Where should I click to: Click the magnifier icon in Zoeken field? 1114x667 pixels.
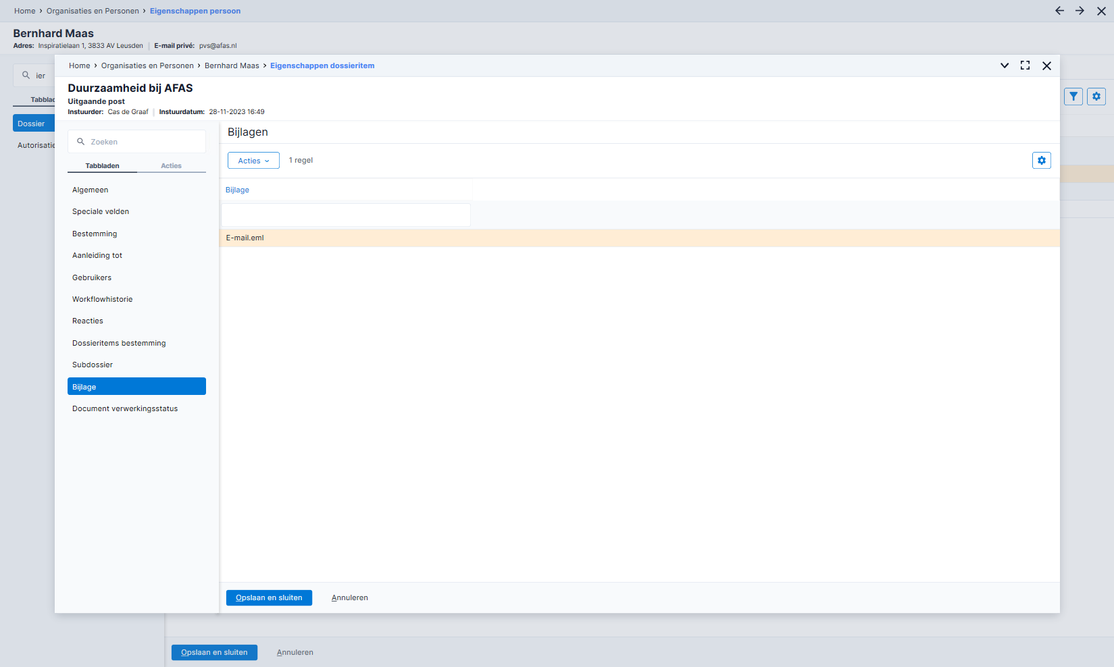81,142
